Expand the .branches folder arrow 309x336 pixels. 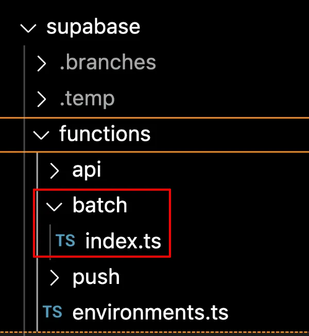coord(41,63)
